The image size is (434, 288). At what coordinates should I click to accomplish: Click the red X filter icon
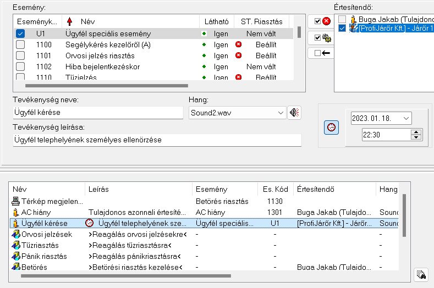coord(326,21)
